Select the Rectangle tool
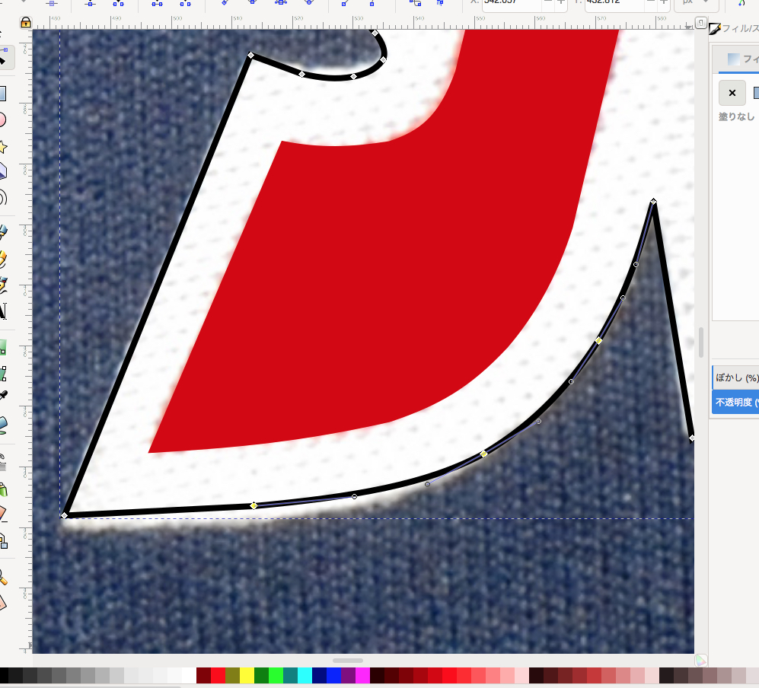Viewport: 759px width, 688px height. pos(2,93)
